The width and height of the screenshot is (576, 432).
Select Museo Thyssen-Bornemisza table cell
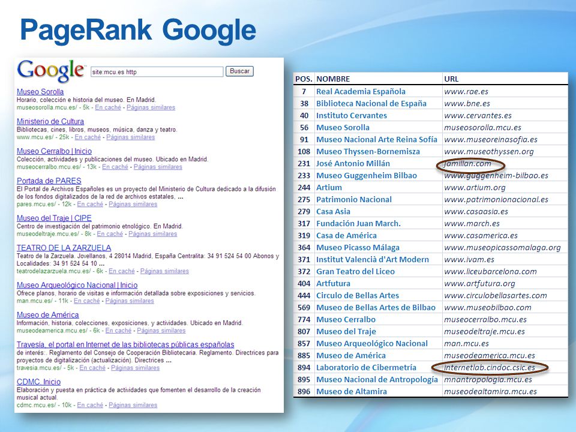tap(368, 151)
